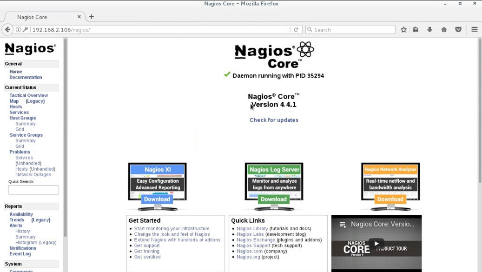Open Network Outages
Viewport: 482px width, 272px height.
[33, 174]
